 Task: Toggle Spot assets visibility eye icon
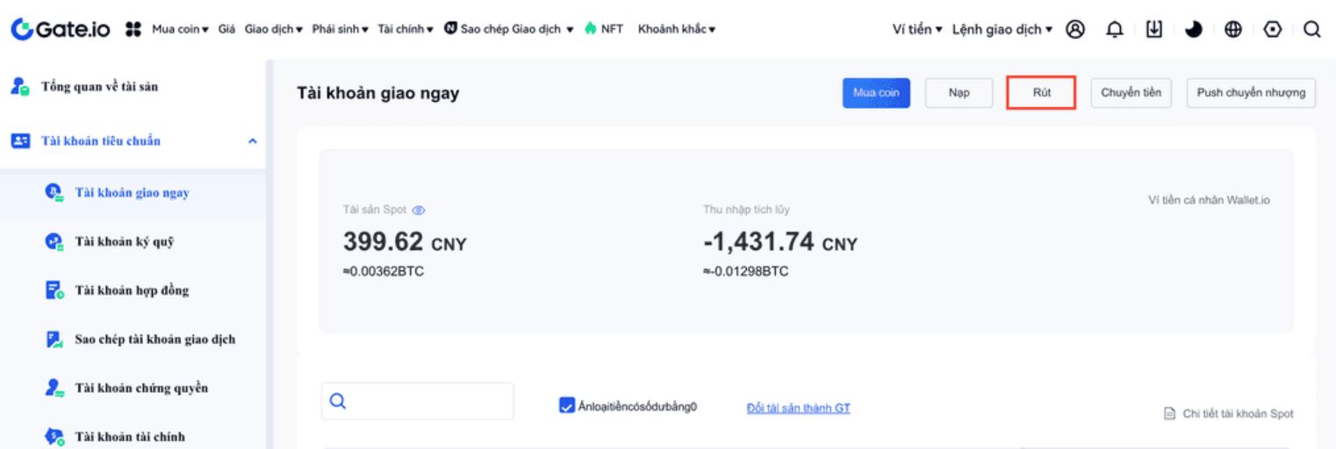click(420, 210)
